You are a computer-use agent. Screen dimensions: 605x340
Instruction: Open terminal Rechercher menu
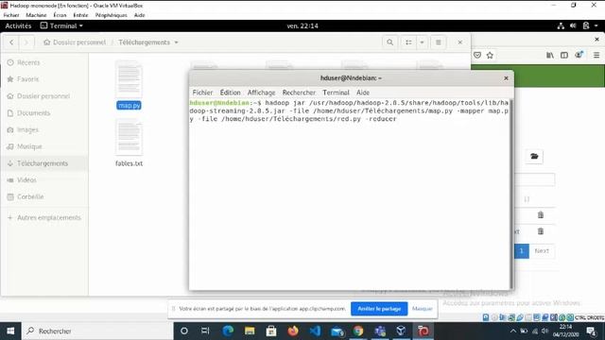(x=299, y=93)
